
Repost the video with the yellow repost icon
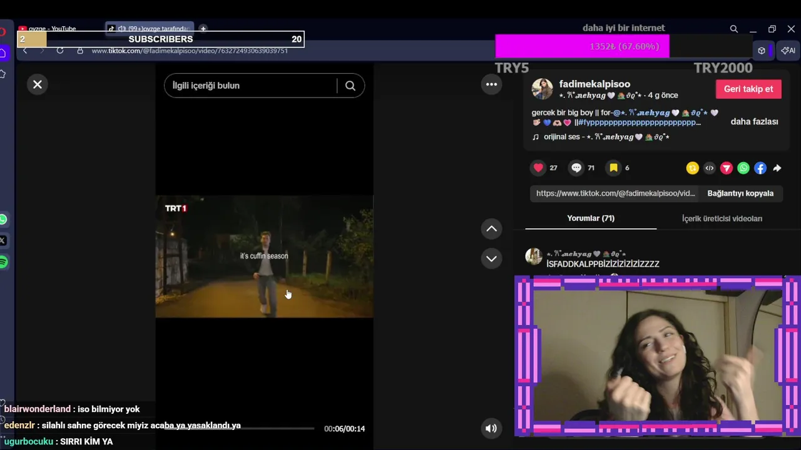[692, 168]
